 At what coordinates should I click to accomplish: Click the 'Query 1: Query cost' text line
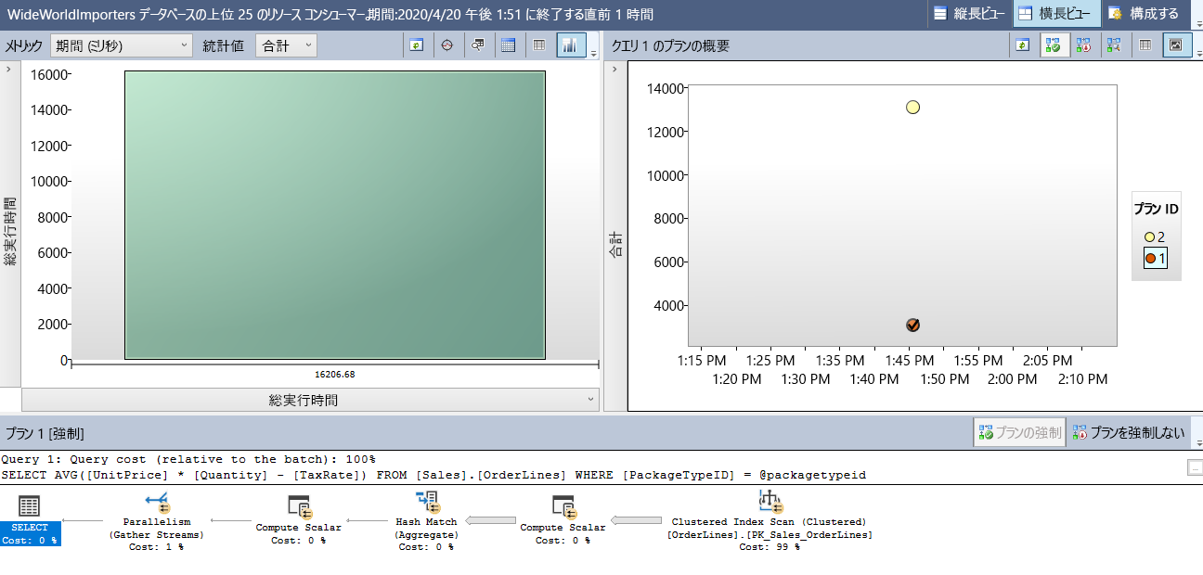[x=188, y=459]
